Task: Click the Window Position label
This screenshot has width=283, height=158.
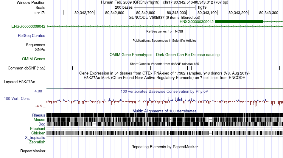Action: click(31, 2)
